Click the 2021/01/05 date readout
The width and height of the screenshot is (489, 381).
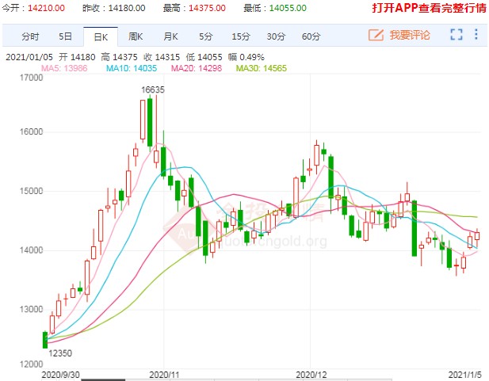(x=29, y=57)
